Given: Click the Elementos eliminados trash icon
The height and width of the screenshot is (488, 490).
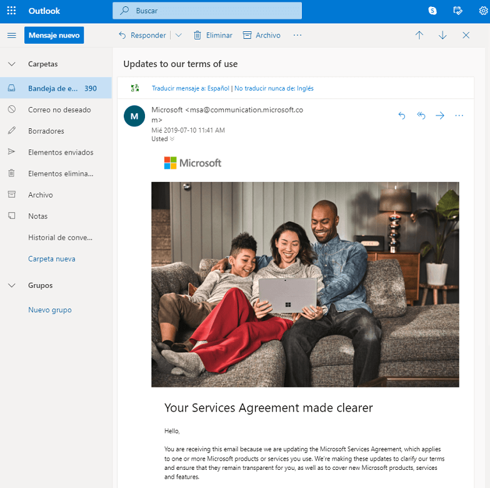Looking at the screenshot, I should click(x=11, y=173).
